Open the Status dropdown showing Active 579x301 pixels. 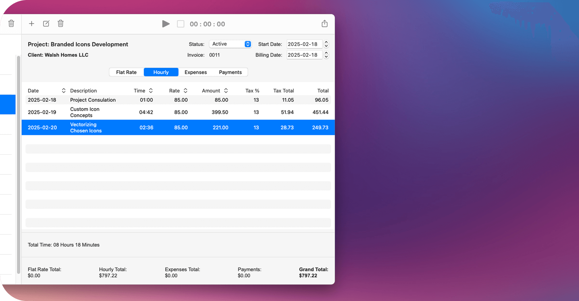230,44
